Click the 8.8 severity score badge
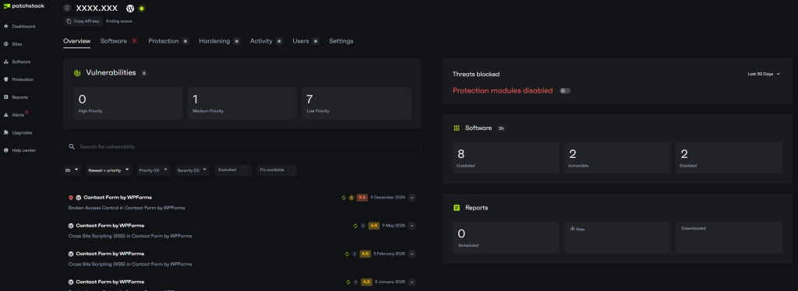Screen dimensions: 798x291 coord(362,198)
